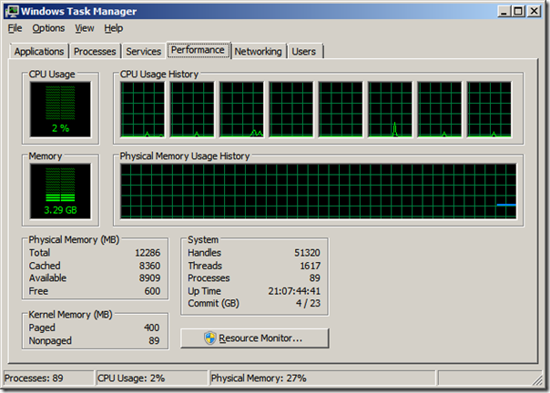Viewport: 550px width, 393px height.
Task: Switch to the Networking tab
Action: 259,51
